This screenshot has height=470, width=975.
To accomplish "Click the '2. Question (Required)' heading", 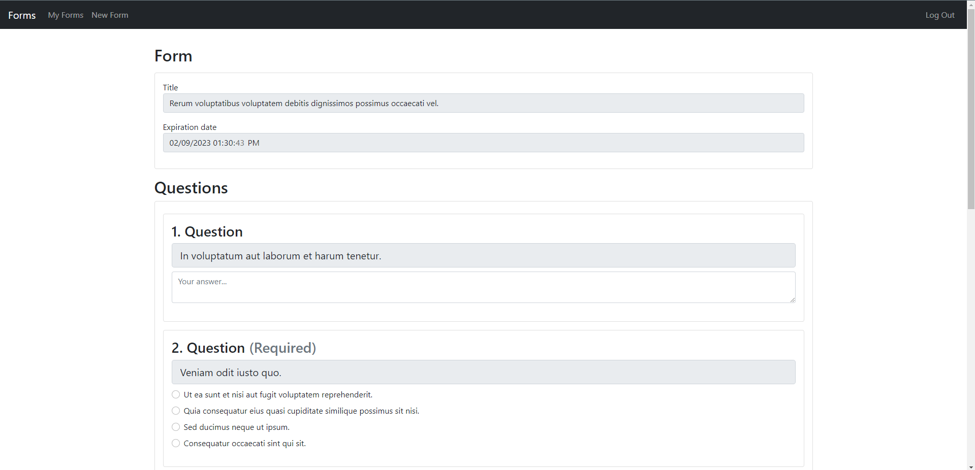I will [244, 348].
